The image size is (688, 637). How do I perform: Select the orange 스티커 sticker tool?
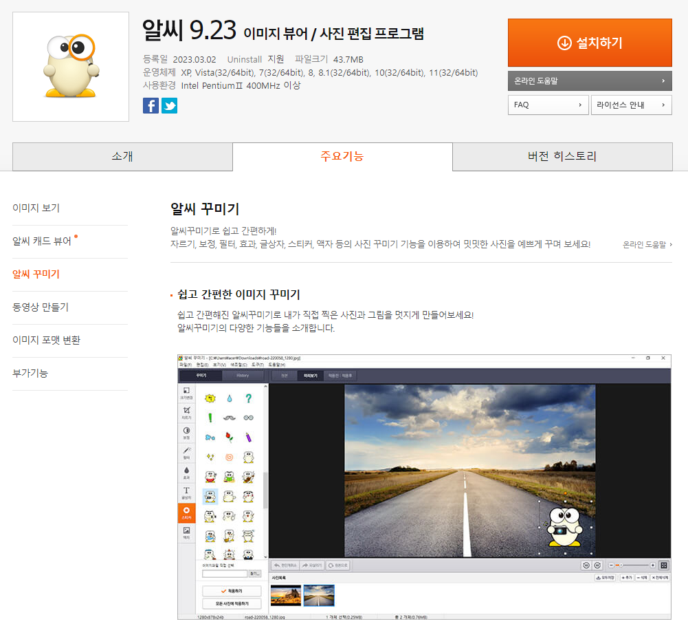(x=186, y=512)
